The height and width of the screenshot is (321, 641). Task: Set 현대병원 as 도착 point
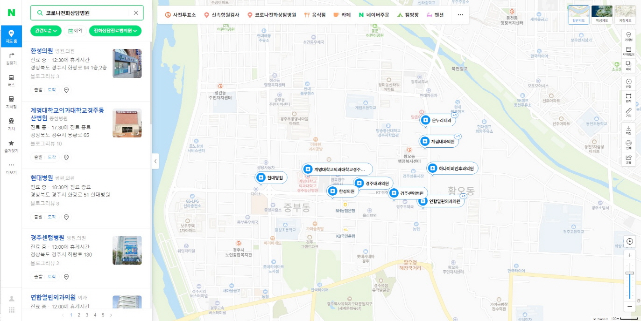click(52, 217)
